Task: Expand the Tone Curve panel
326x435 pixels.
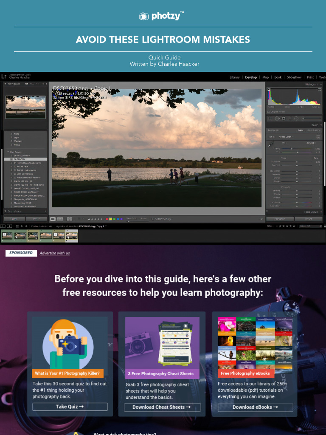Action: click(321, 212)
